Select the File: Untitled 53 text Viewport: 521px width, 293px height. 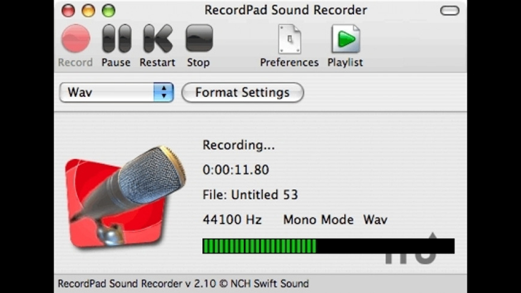coord(250,195)
